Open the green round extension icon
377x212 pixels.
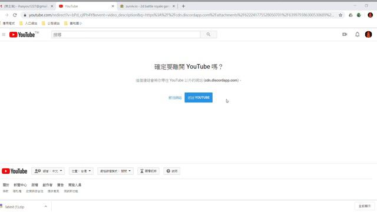click(x=359, y=15)
